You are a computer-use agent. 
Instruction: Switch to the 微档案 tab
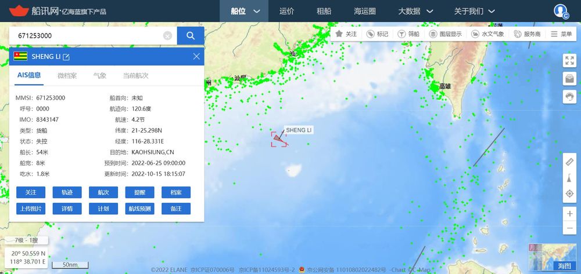tap(67, 76)
